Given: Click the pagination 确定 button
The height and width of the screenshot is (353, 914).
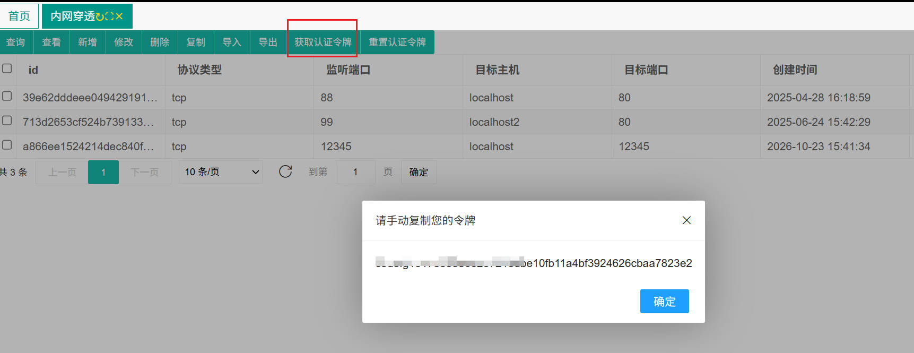Looking at the screenshot, I should click(419, 172).
